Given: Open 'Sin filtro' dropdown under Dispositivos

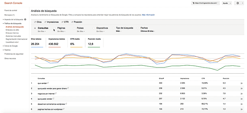Looking at the screenshot, I should click(x=100, y=31).
